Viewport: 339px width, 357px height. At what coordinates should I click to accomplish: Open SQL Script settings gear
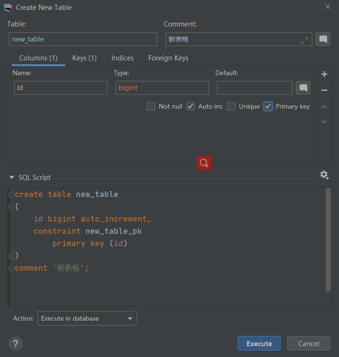coord(324,175)
